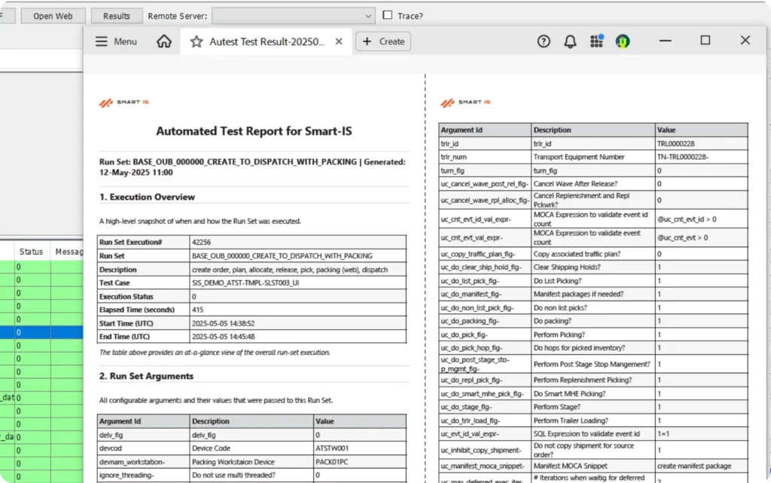Open the notifications bell

570,41
